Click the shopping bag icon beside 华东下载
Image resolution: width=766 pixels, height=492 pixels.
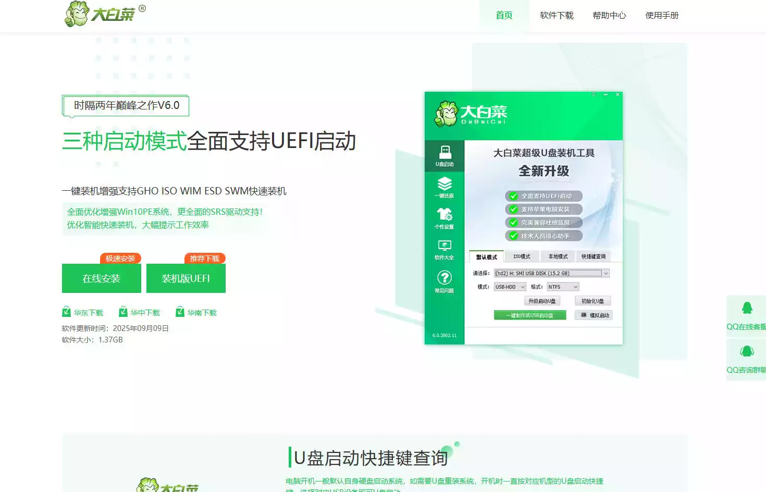[x=66, y=312]
